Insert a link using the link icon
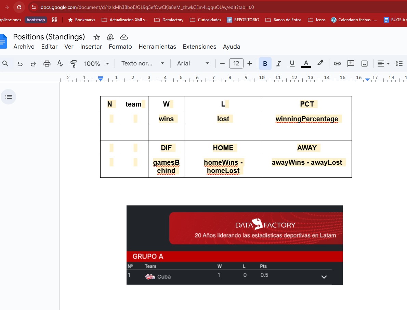Viewport: 407px width, 310px height. coord(337,63)
